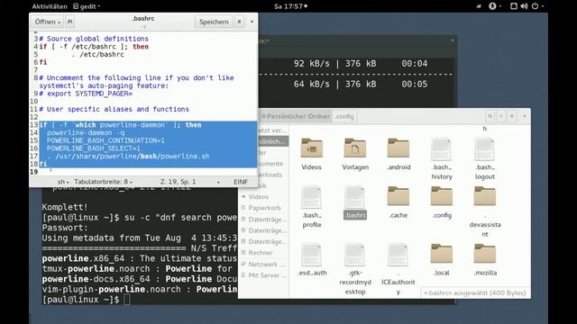Viewport: 577px width, 324px height.
Task: Open the .config folder icon
Action: (442, 196)
